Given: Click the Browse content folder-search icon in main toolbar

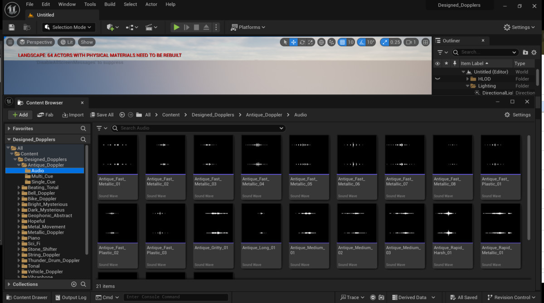Looking at the screenshot, I should pos(27,27).
